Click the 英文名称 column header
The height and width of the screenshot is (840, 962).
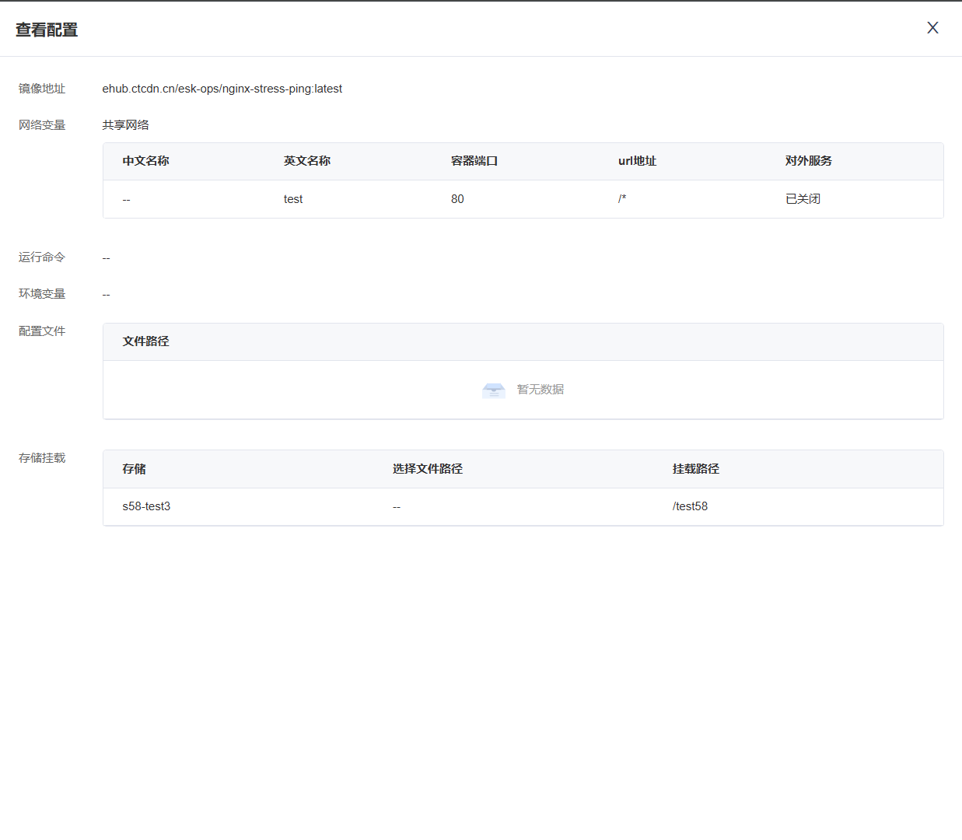click(x=307, y=161)
